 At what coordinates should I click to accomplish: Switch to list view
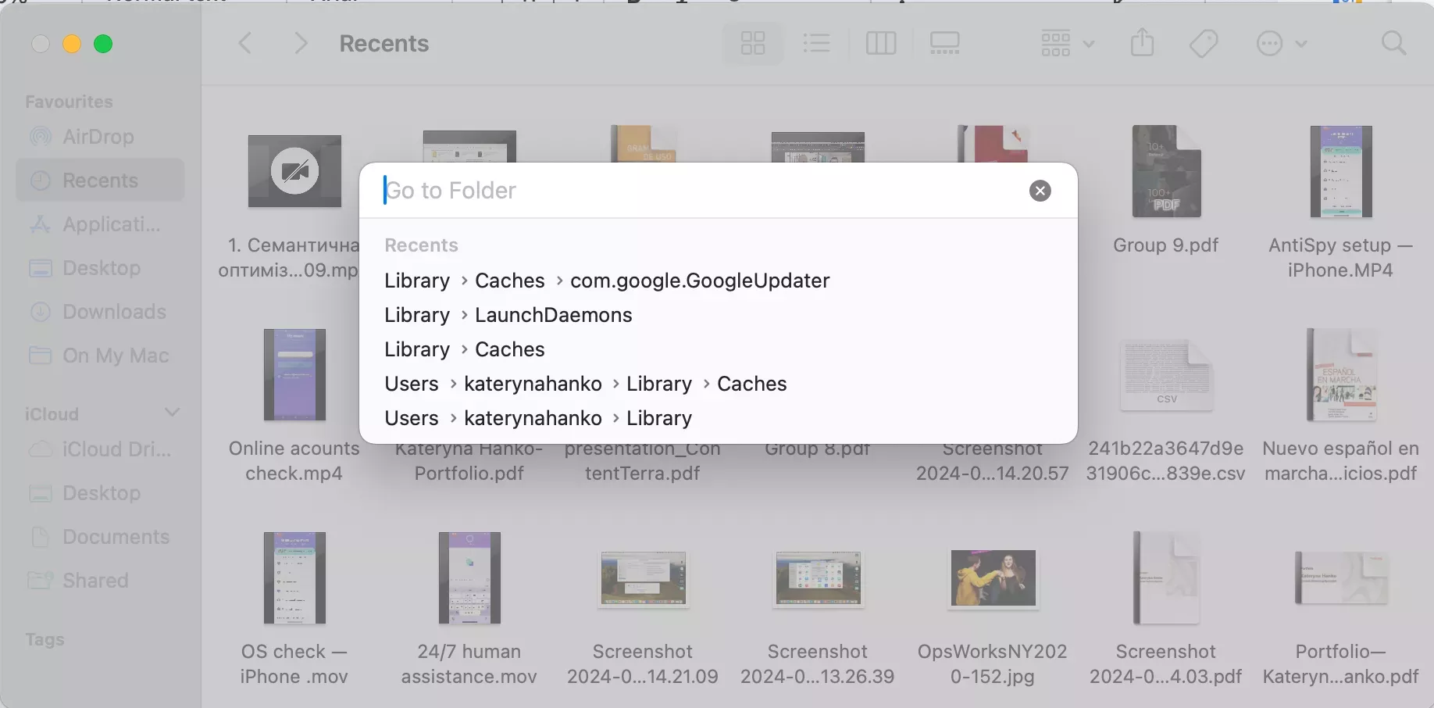click(x=816, y=43)
